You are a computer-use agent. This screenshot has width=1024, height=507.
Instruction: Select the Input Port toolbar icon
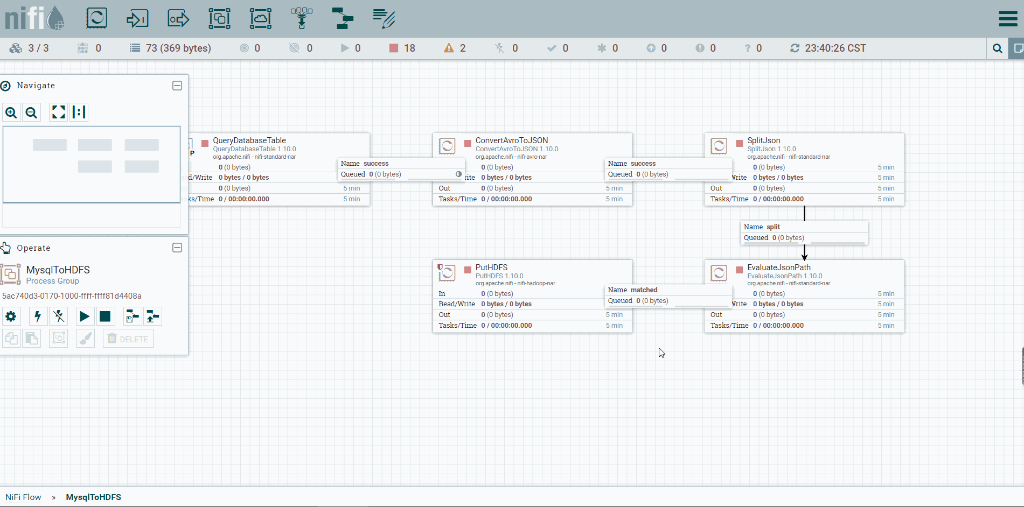click(137, 19)
